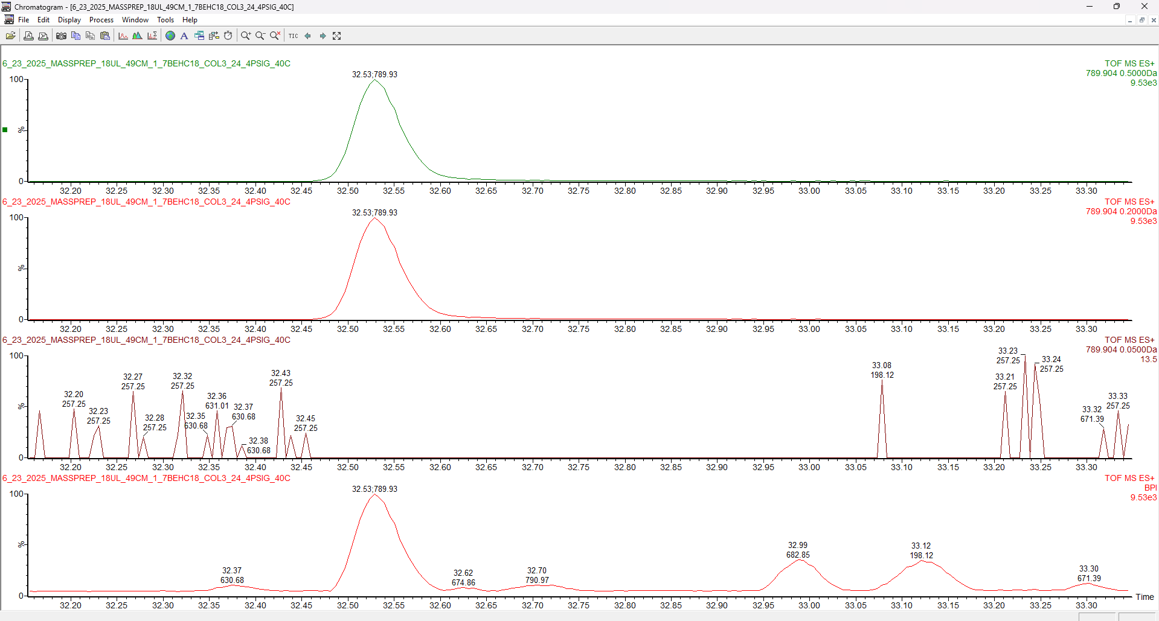Image resolution: width=1159 pixels, height=621 pixels.
Task: Open the Edit menu
Action: [x=43, y=20]
